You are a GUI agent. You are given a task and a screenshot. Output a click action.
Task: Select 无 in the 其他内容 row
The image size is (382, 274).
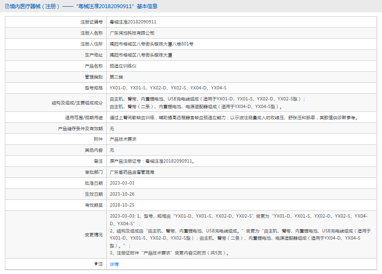(112, 150)
